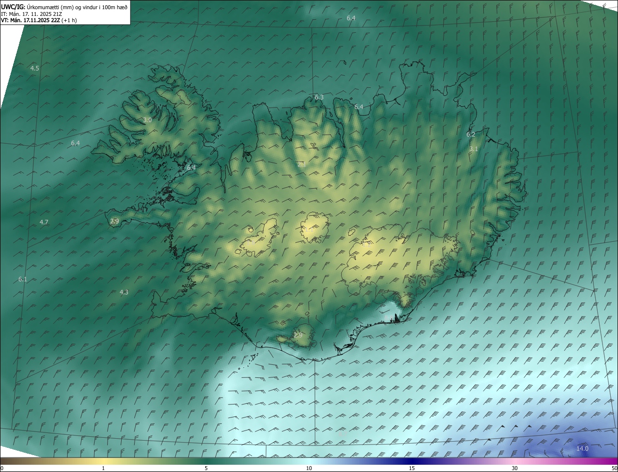This screenshot has height=472, width=618.
Task: Click the 10 tick on the colour scale
Action: pyautogui.click(x=309, y=468)
